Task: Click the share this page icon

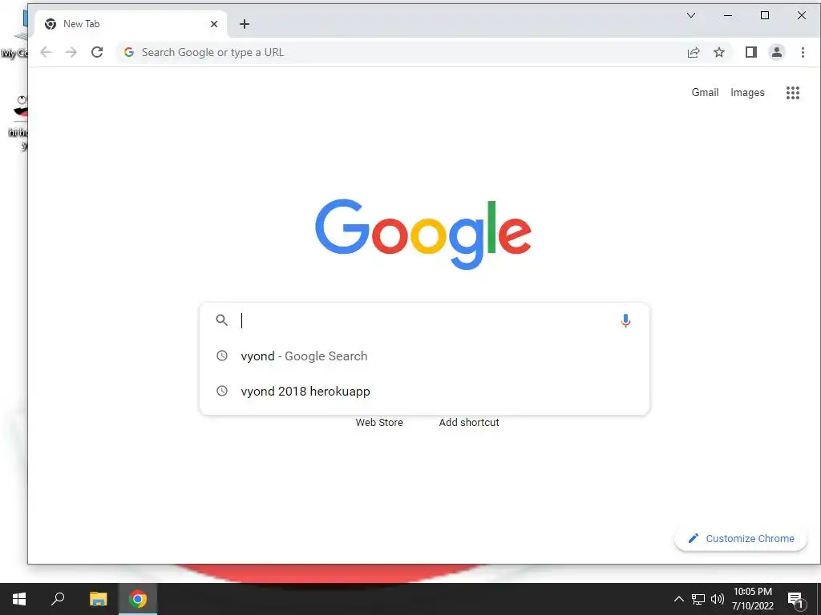Action: point(694,52)
